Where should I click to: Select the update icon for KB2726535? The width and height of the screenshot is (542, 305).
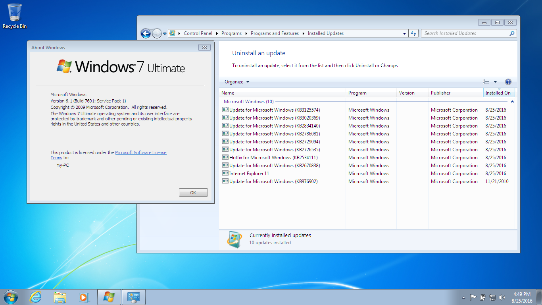(225, 149)
